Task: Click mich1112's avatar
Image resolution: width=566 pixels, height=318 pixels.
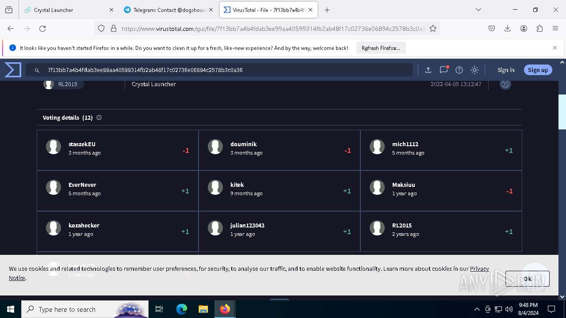Action: tap(377, 147)
